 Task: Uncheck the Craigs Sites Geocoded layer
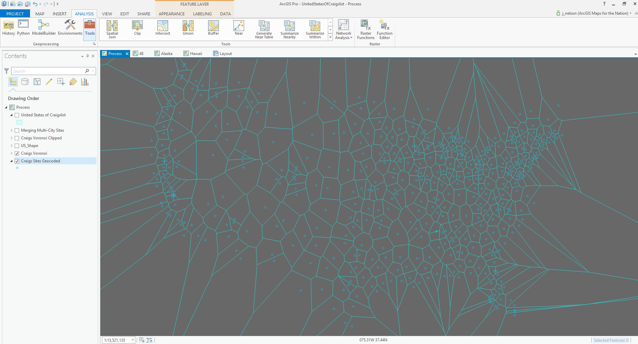(17, 161)
